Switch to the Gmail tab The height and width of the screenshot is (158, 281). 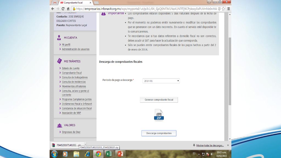pyautogui.click(x=55, y=3)
